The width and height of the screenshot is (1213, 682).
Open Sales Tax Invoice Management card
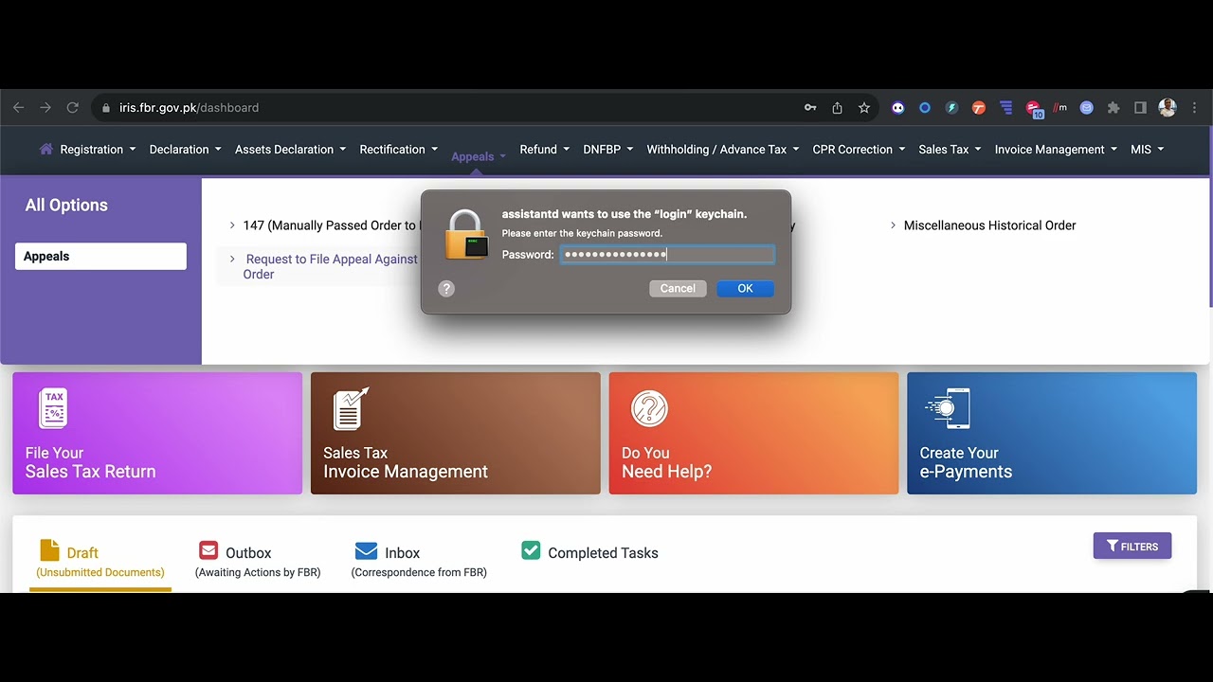tap(456, 433)
